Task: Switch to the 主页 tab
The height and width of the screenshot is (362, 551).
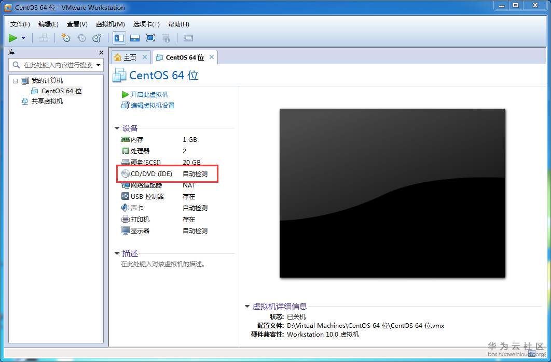Action: (130, 57)
